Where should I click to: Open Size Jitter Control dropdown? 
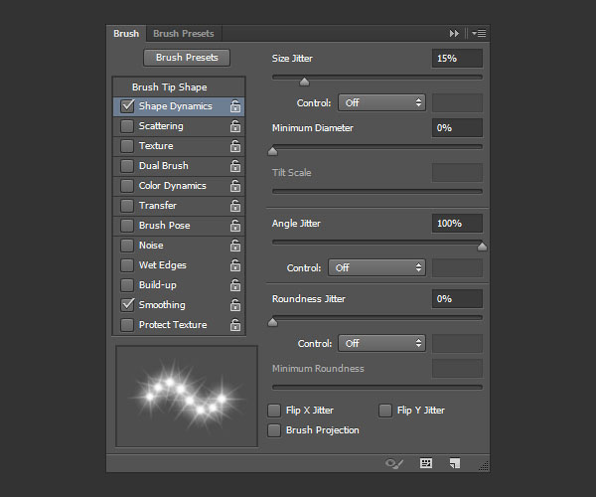(x=382, y=102)
